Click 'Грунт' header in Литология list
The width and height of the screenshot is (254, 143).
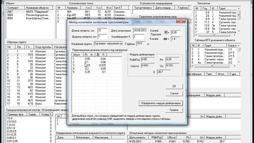[x=227, y=8]
